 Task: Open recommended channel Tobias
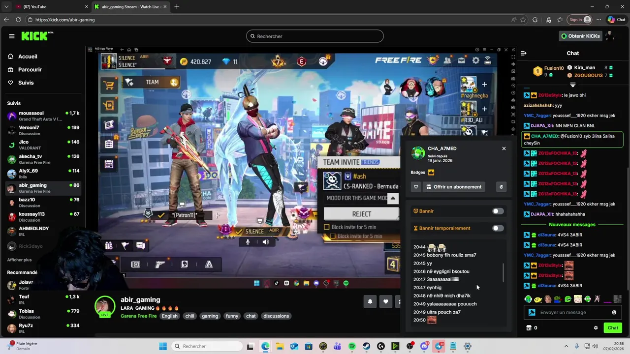coord(43,314)
